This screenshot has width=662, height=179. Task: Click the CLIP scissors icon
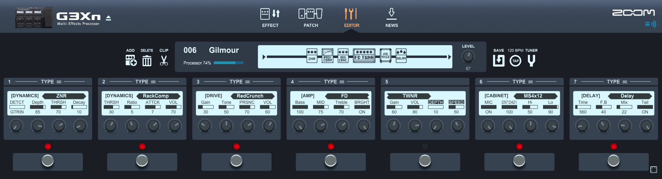164,60
